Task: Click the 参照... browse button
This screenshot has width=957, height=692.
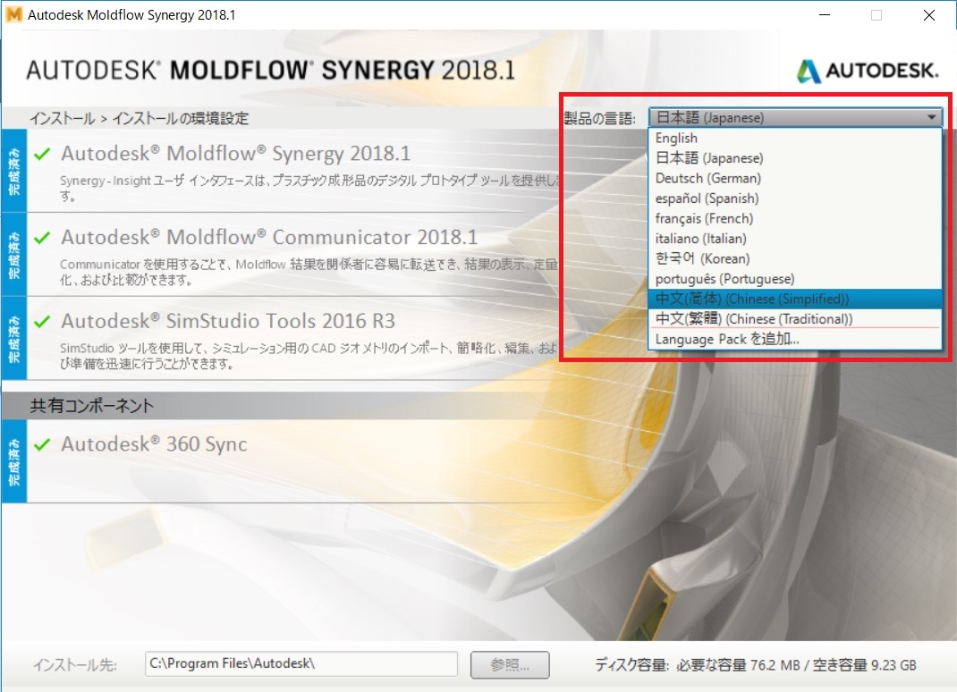Action: click(510, 665)
